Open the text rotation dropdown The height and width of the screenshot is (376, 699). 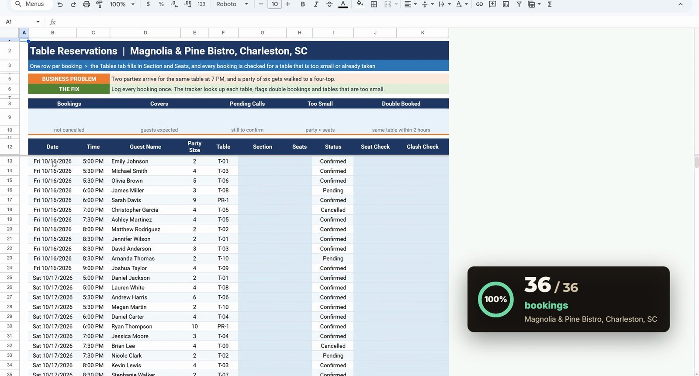tap(462, 4)
